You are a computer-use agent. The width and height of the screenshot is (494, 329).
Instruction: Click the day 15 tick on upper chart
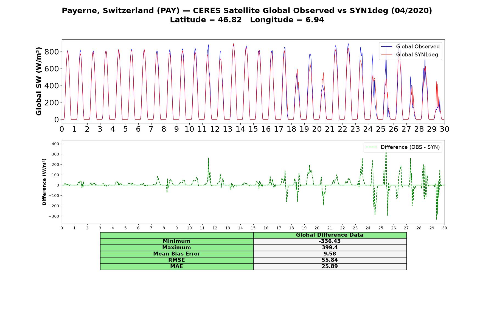pos(253,129)
